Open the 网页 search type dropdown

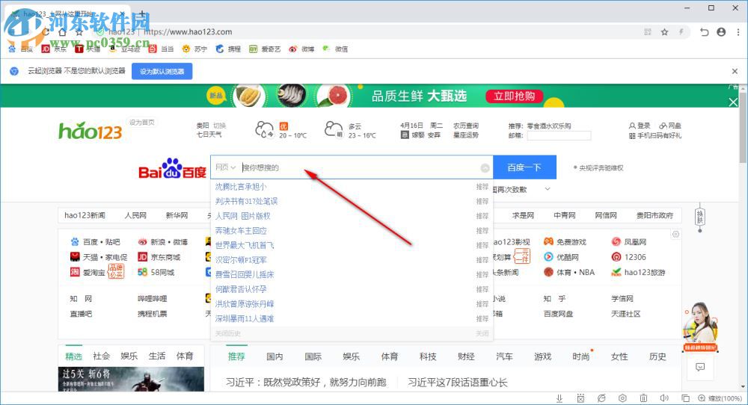225,167
